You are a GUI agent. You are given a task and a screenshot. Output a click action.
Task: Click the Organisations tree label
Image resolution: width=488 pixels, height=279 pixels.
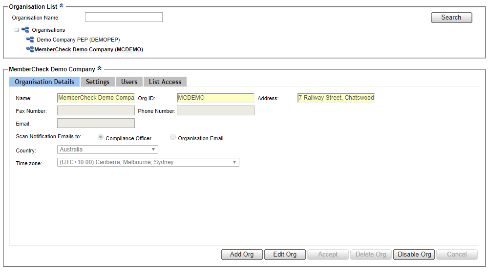48,30
